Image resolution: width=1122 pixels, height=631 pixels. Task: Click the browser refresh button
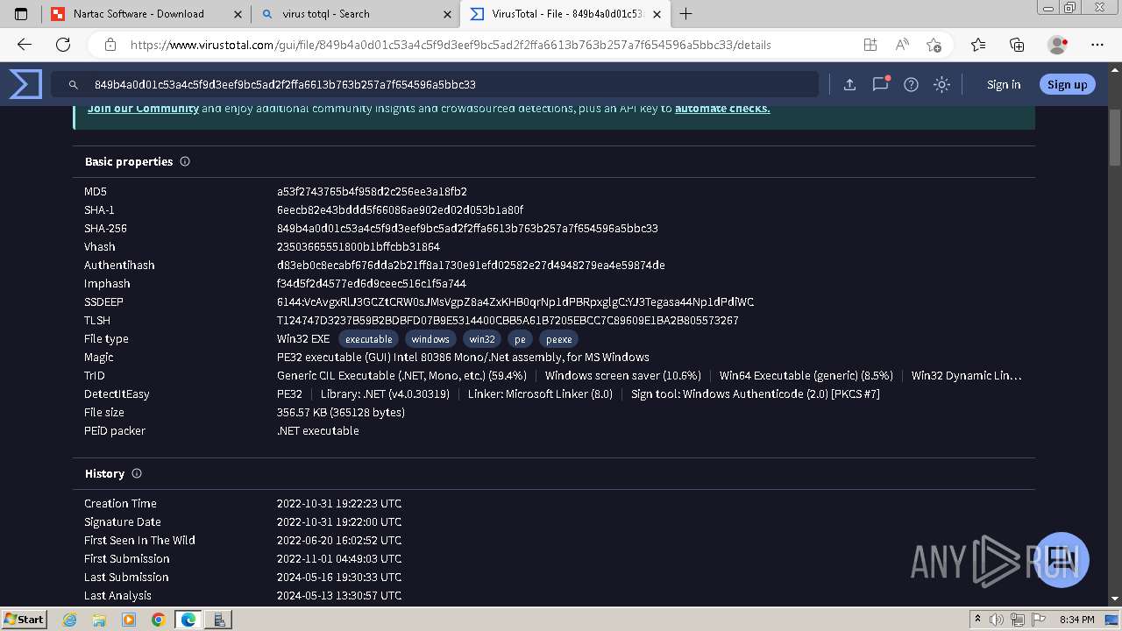(x=63, y=45)
